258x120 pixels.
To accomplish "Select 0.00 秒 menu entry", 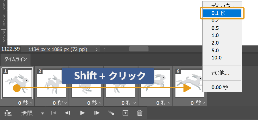I will (220, 87).
